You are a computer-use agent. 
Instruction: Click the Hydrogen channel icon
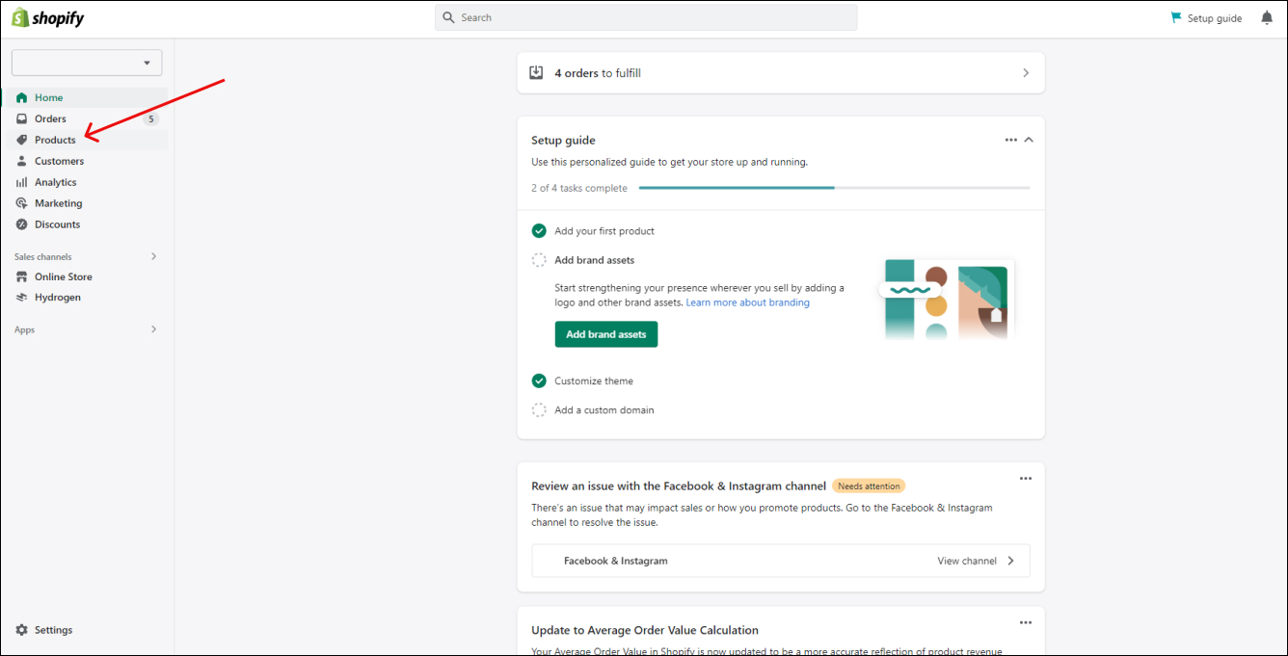[22, 298]
